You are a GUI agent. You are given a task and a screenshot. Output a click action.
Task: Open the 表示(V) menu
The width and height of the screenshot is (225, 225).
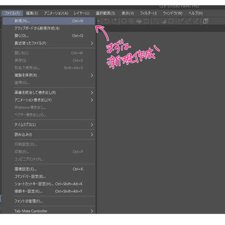(x=127, y=13)
